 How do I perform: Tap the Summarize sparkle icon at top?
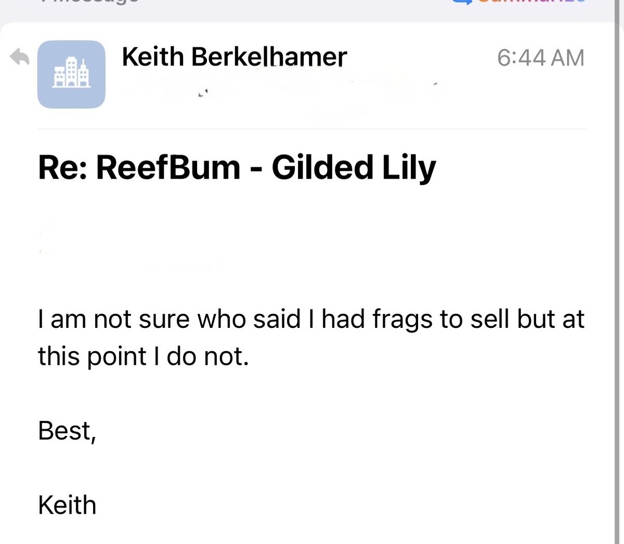click(x=461, y=2)
